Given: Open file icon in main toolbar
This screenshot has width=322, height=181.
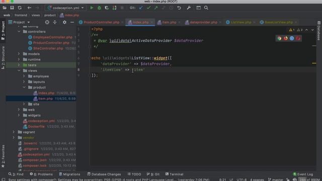Looking at the screenshot, I should pos(5,8).
